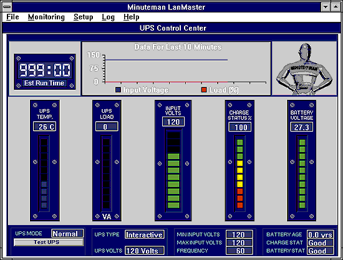Click the Minuteman mascot figure image

point(304,69)
